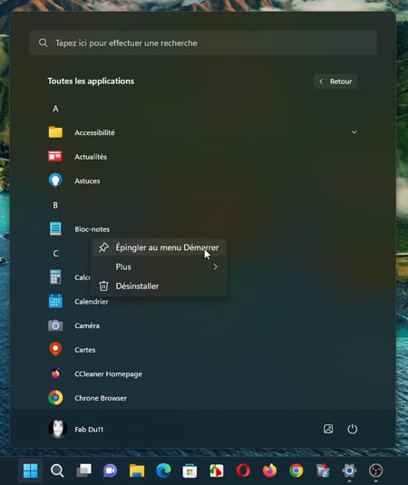Open the Chrone Browser label
The height and width of the screenshot is (485, 408).
[x=101, y=398]
